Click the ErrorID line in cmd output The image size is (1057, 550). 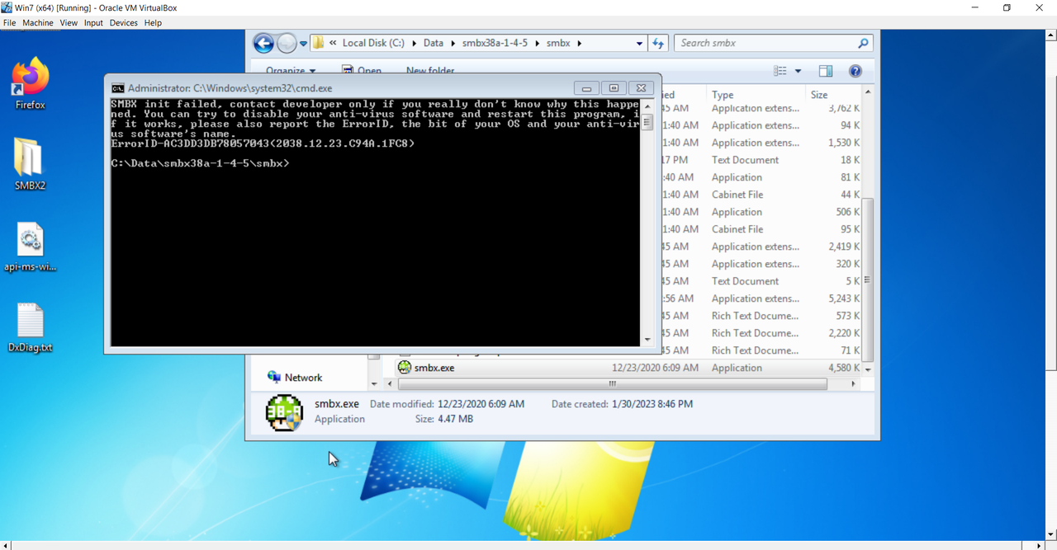[x=263, y=143]
